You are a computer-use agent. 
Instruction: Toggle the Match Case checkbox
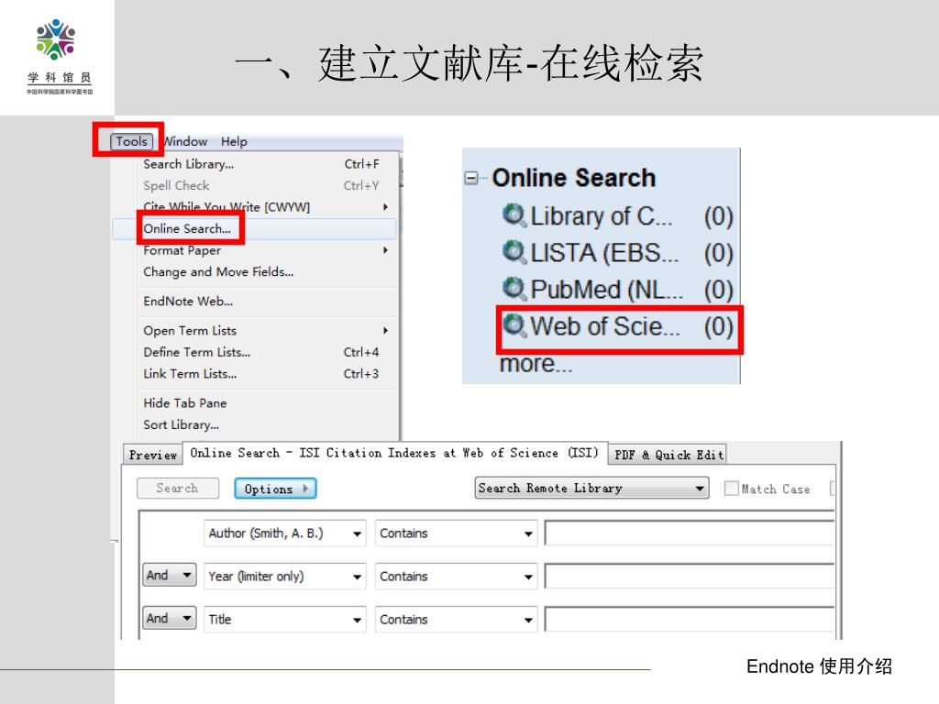(731, 489)
